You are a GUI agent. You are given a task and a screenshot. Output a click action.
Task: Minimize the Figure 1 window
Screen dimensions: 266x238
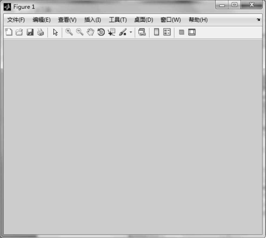coord(222,5)
